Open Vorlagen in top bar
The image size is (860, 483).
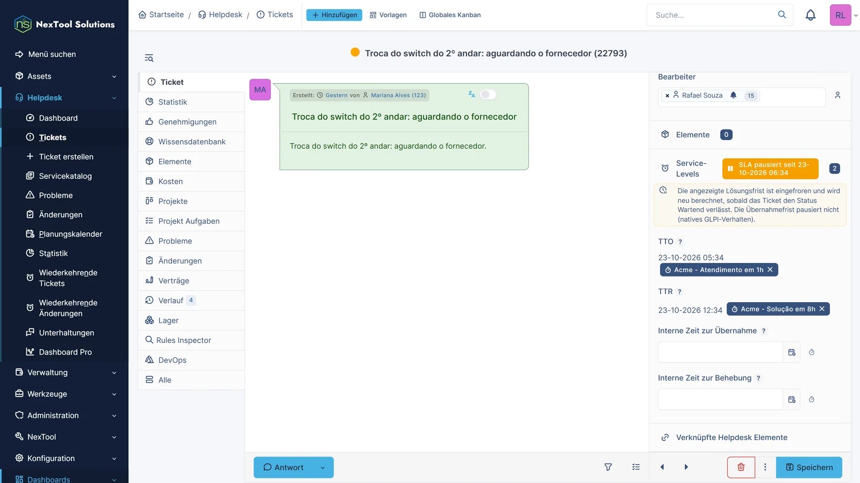388,15
